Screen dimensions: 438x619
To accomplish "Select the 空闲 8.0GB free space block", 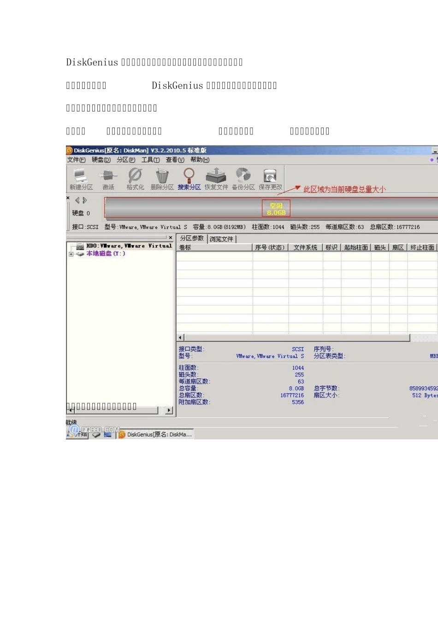I will coord(276,209).
